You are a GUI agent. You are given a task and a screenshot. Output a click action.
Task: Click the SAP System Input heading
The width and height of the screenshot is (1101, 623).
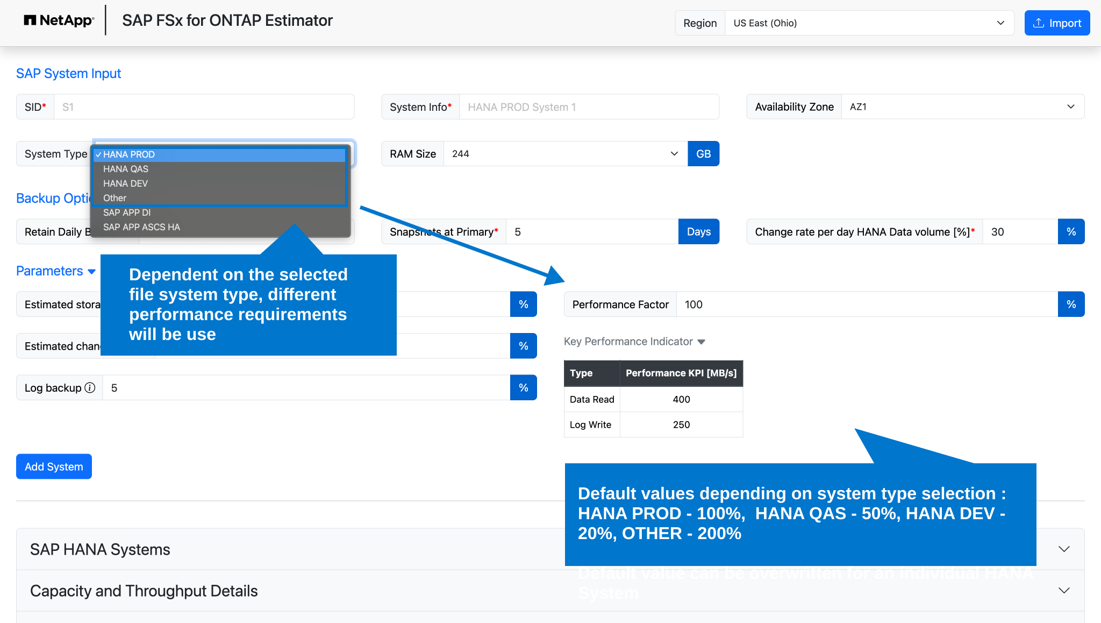(68, 73)
